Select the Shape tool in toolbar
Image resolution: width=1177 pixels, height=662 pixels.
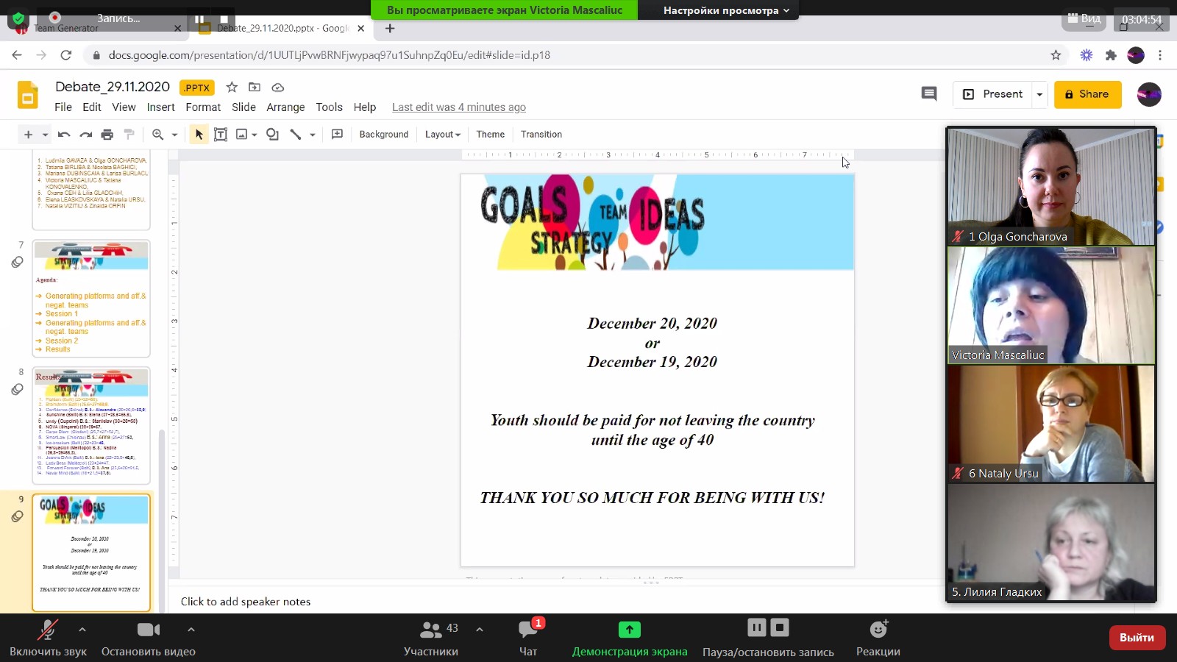point(272,135)
